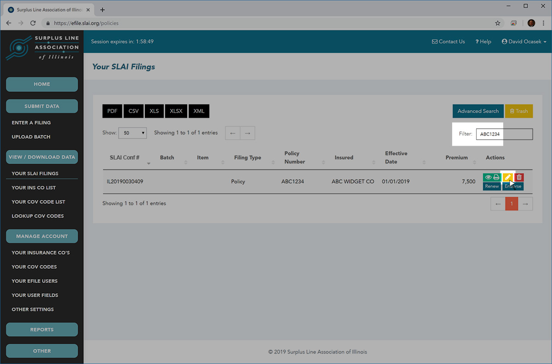Edit the filing via pencil icon
The height and width of the screenshot is (364, 552).
[508, 177]
